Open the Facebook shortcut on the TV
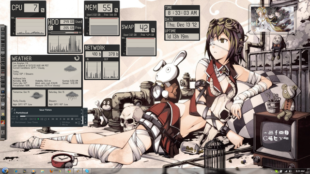 click(x=276, y=132)
